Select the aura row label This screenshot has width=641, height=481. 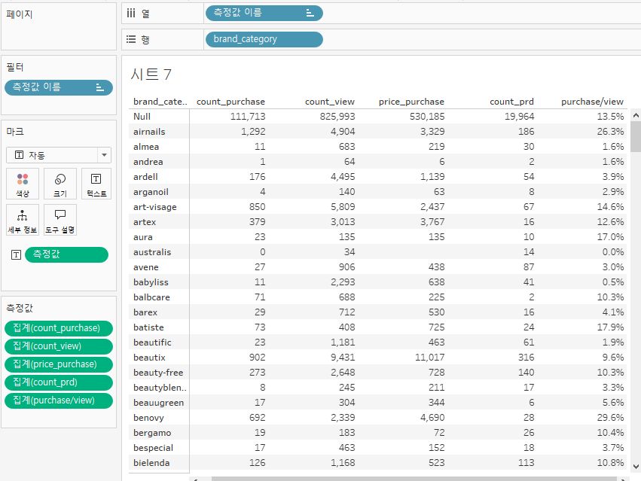pyautogui.click(x=143, y=237)
